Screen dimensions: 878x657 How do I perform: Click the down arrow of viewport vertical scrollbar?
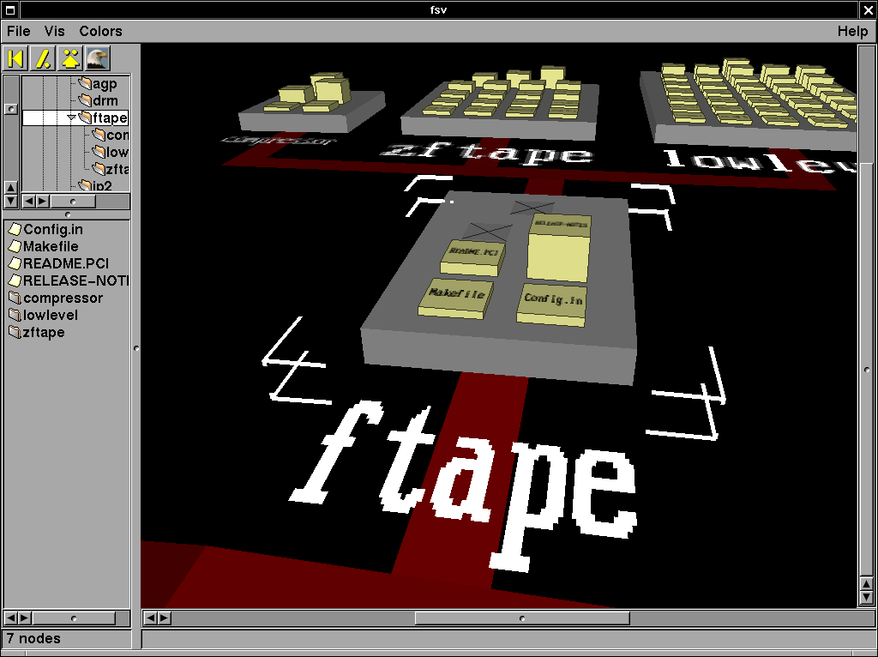[866, 597]
